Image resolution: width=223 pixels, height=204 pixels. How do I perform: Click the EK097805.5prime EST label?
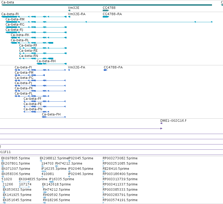pyautogui.click(x=16, y=158)
